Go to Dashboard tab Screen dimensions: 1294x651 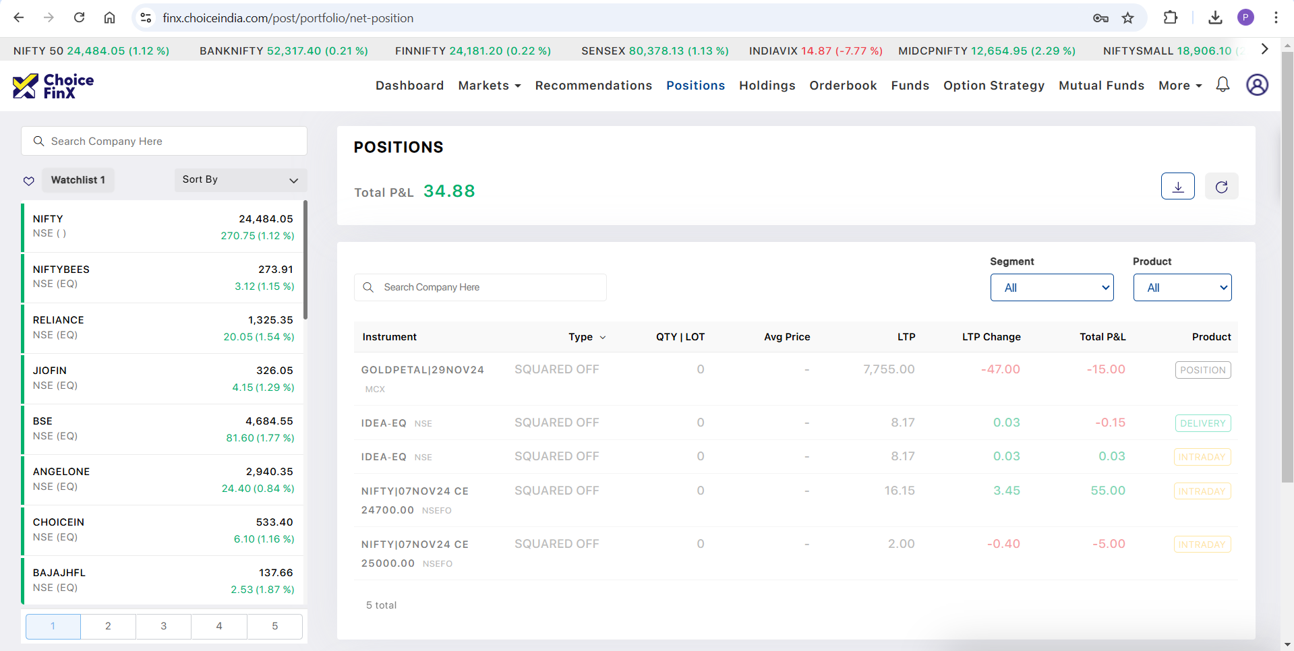[x=409, y=86]
